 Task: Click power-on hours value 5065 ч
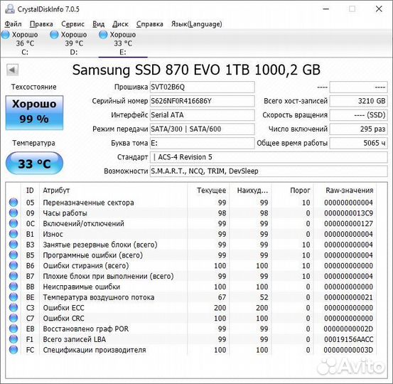click(358, 143)
